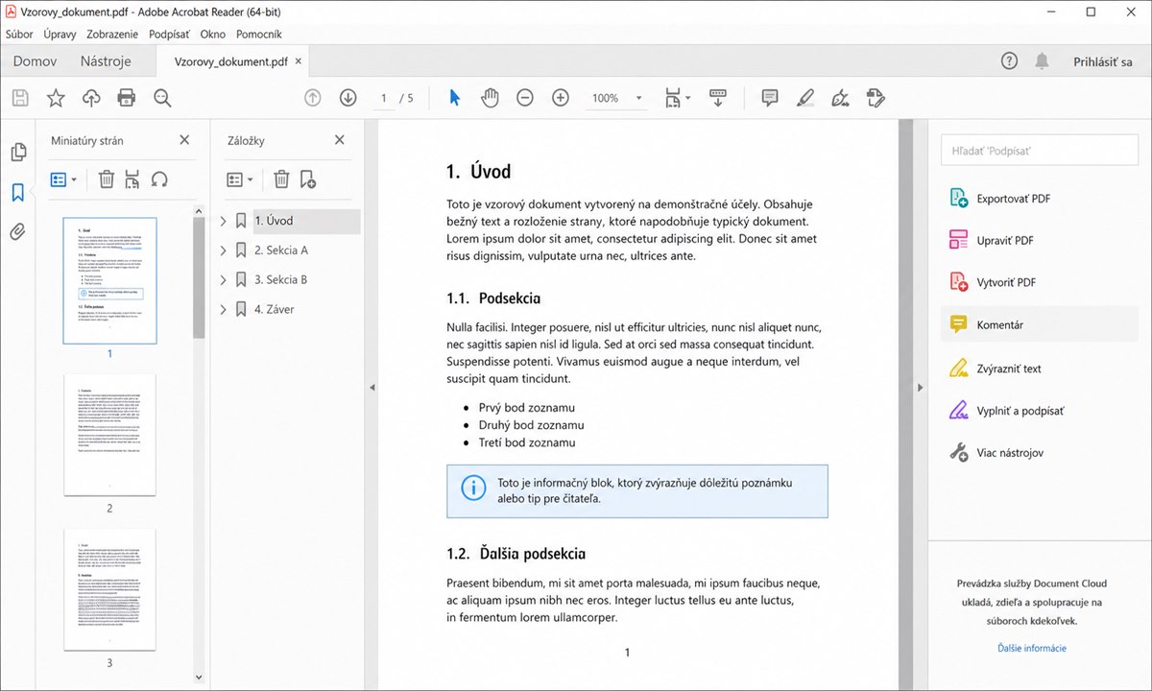
Task: Rotate pages icon in thumbnails panel
Action: tap(159, 179)
